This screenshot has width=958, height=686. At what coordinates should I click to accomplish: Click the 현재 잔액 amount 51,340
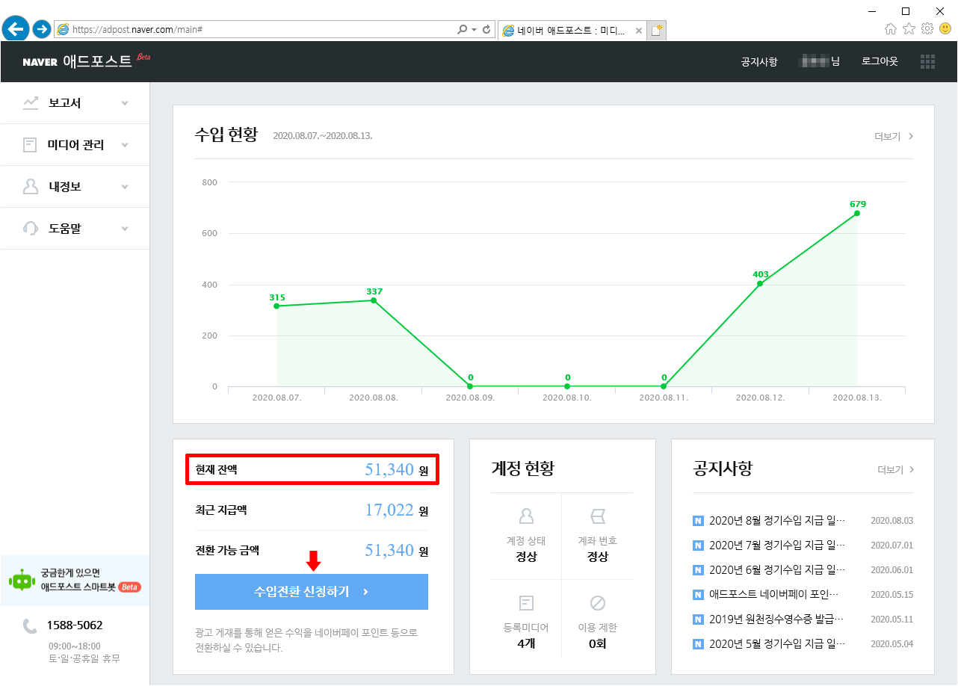tap(389, 469)
